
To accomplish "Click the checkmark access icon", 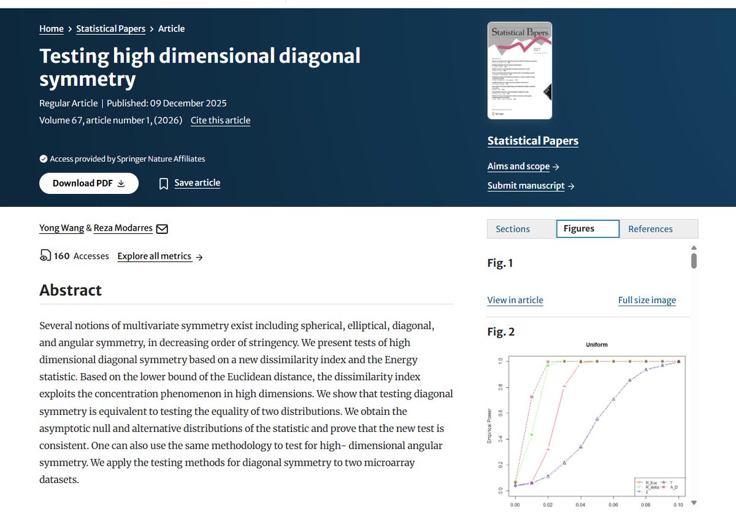I will (44, 159).
